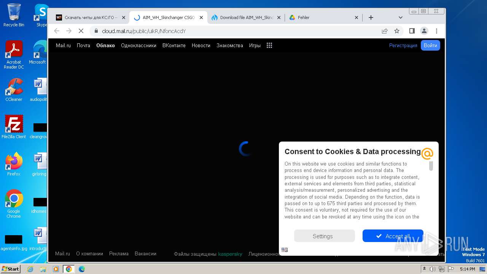This screenshot has width=487, height=274.
Task: Click the Mail.ru @ logo in consent dialog
Action: click(427, 153)
